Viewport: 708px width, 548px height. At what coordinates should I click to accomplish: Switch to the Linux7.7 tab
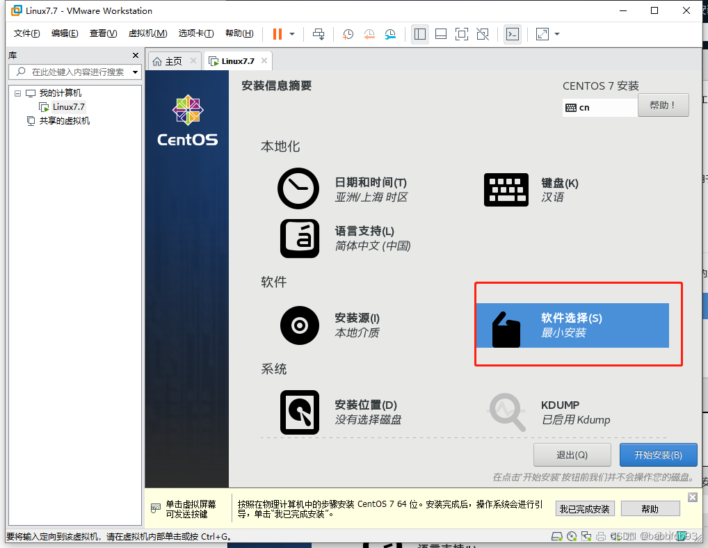click(x=237, y=61)
